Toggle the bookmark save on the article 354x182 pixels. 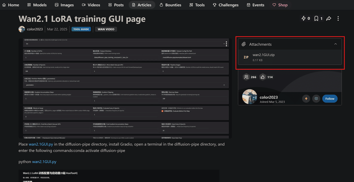pyautogui.click(x=316, y=18)
